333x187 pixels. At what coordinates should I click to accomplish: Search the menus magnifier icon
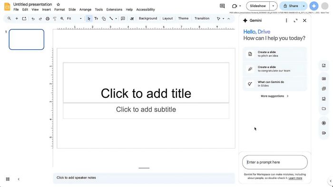coord(9,19)
